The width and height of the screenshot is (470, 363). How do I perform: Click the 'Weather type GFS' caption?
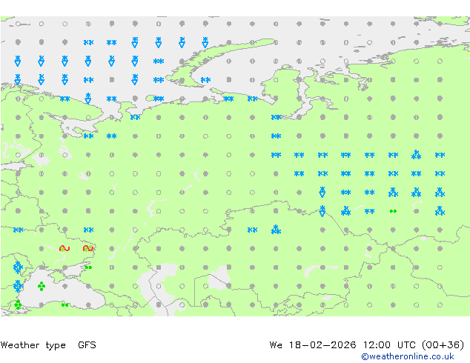pos(48,345)
